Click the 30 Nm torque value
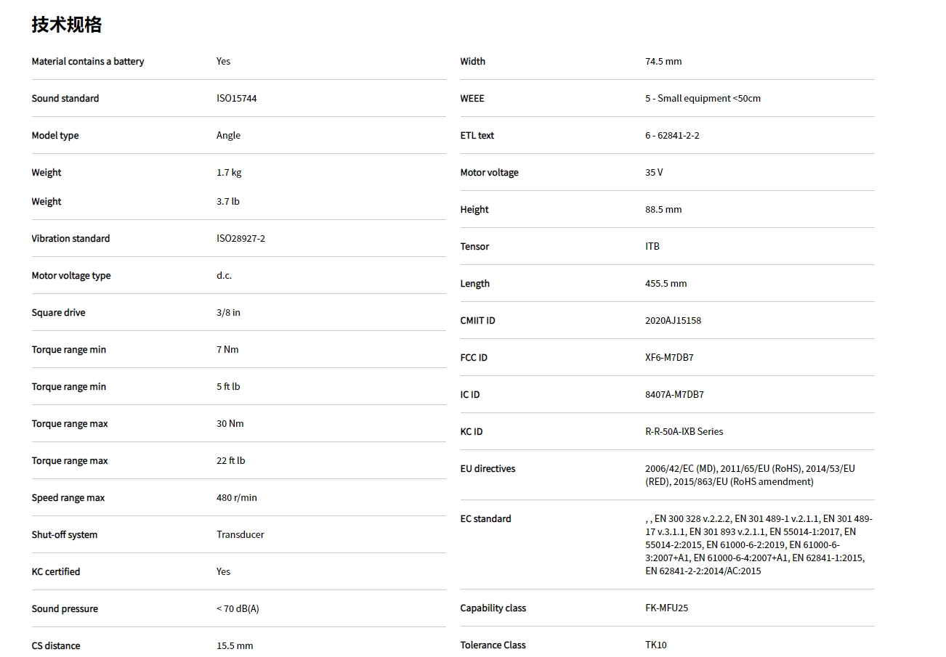 (x=230, y=424)
